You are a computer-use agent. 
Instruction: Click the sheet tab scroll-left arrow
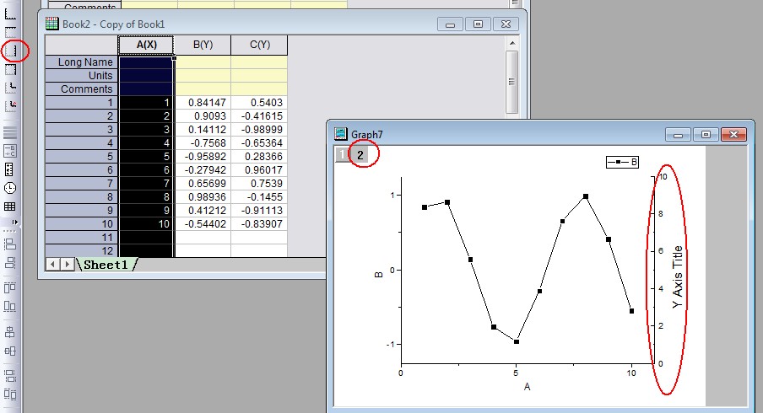(x=51, y=265)
